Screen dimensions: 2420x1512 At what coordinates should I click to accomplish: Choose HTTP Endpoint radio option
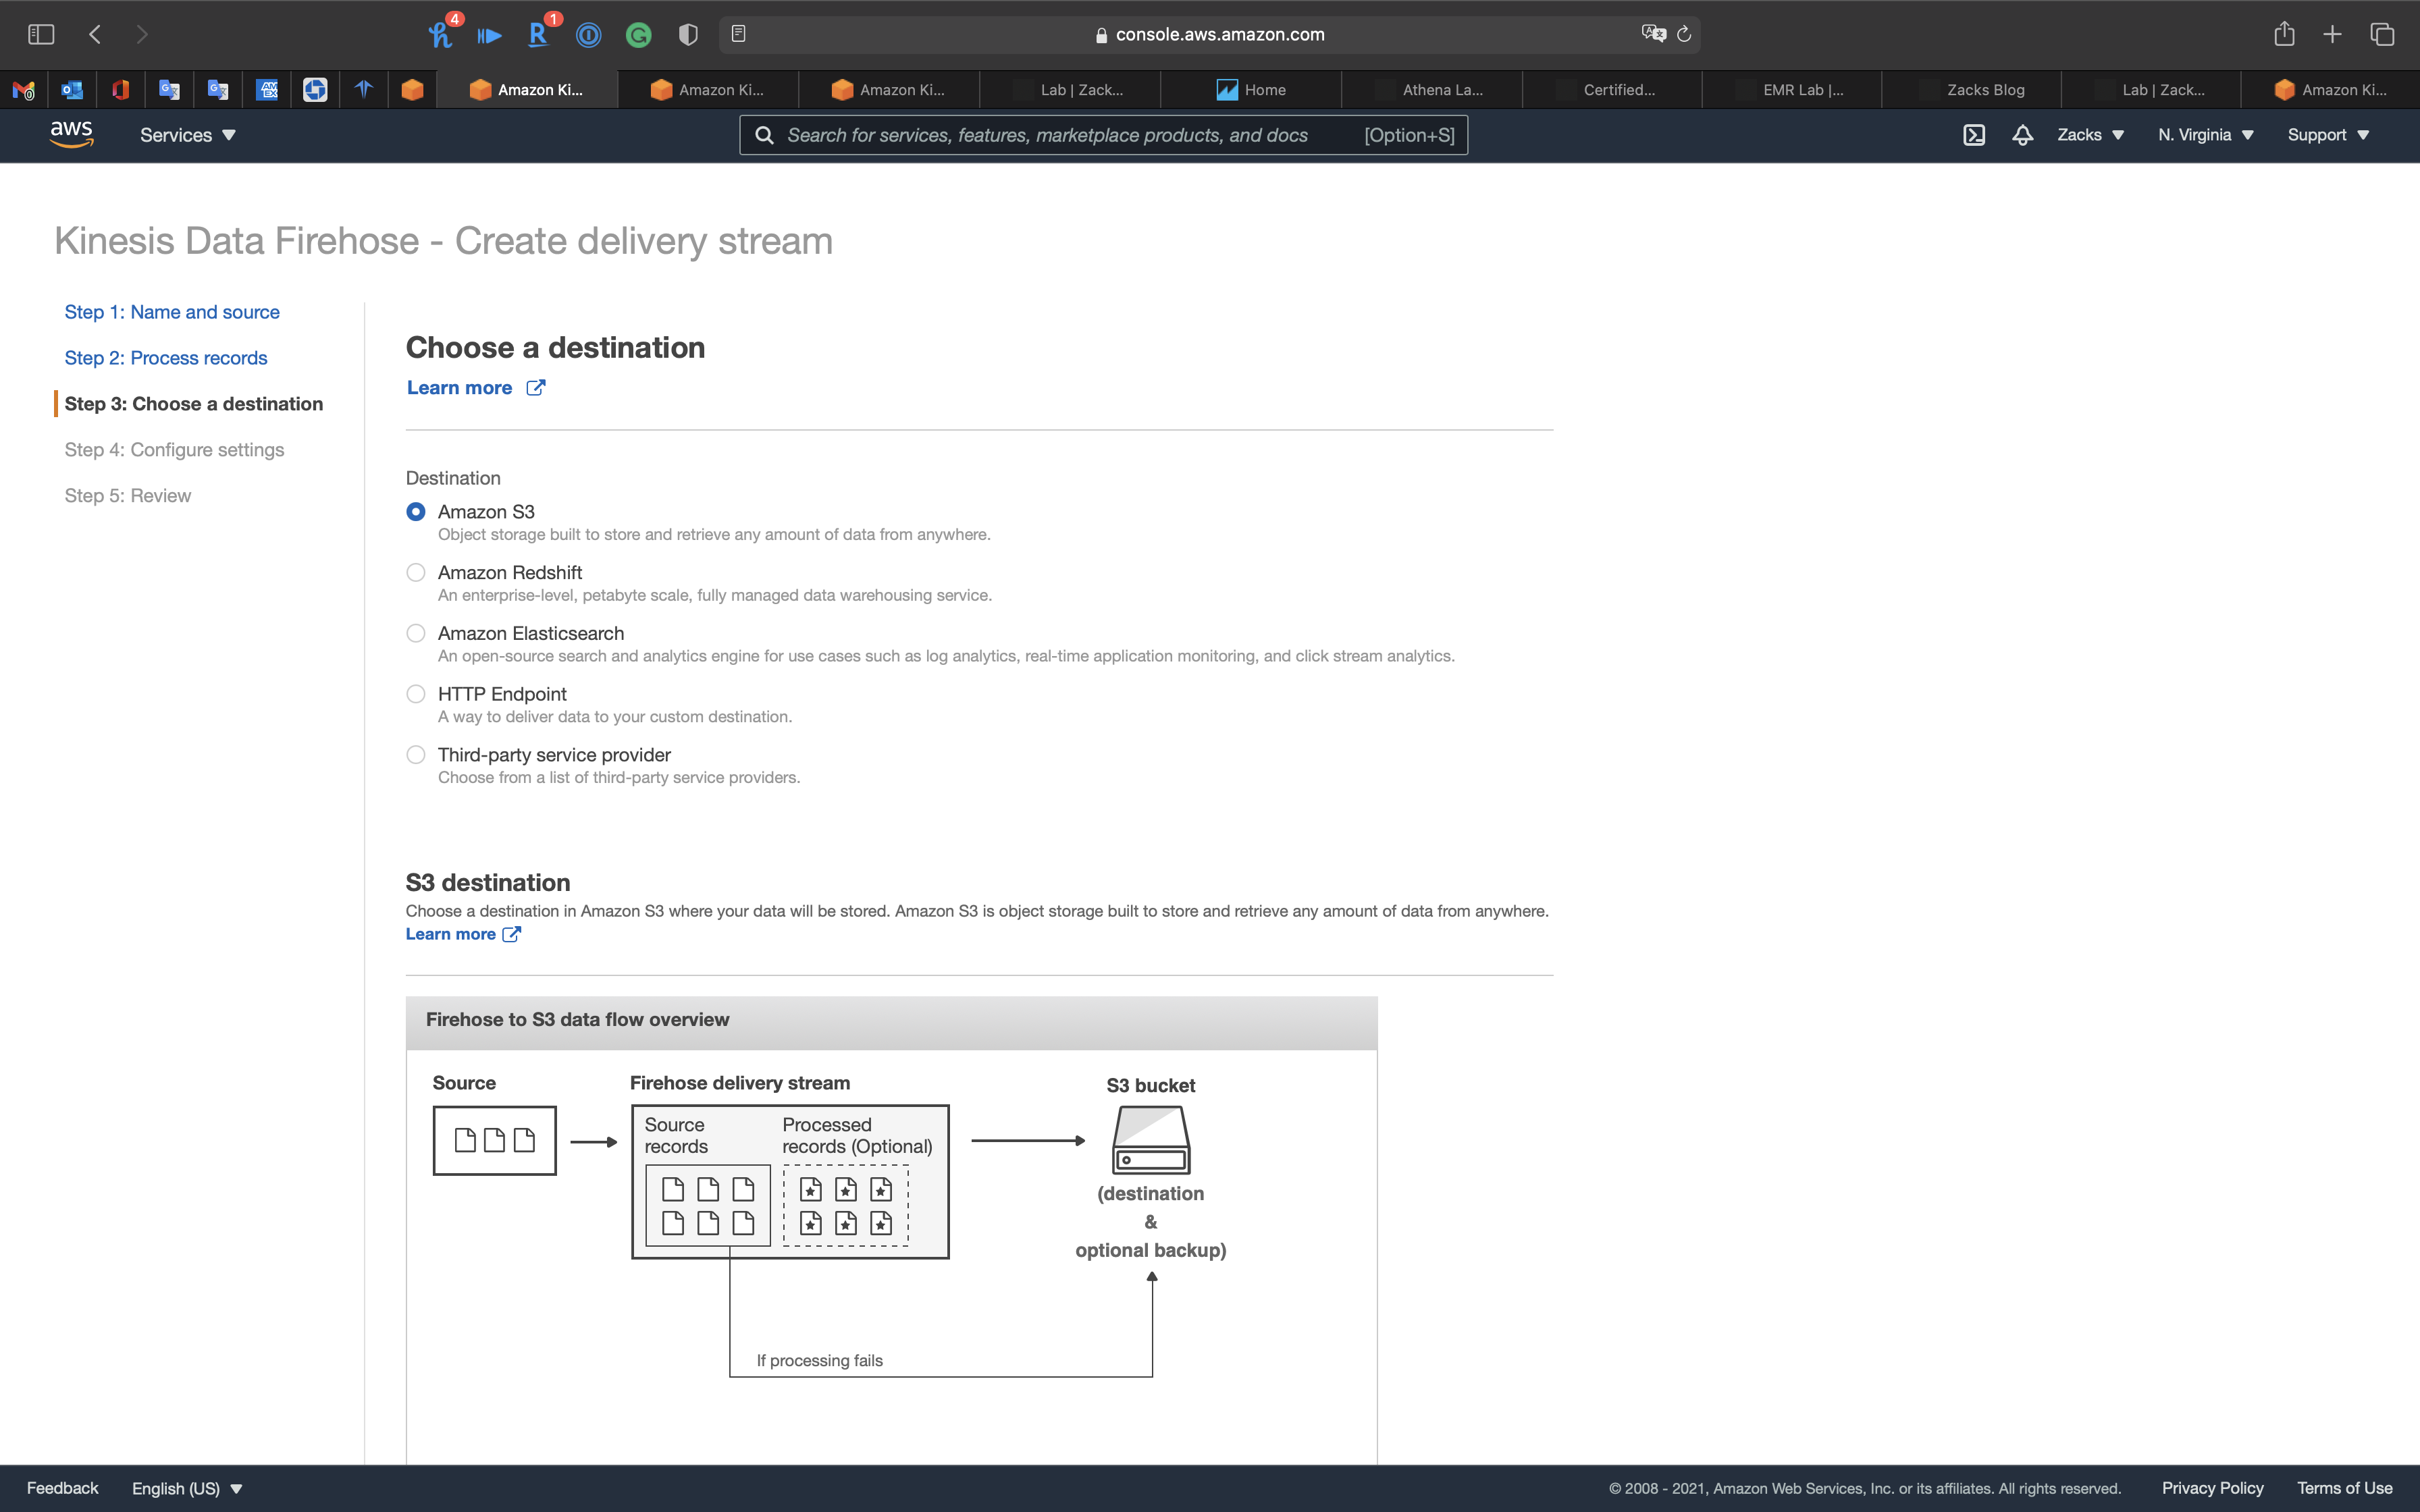(416, 694)
